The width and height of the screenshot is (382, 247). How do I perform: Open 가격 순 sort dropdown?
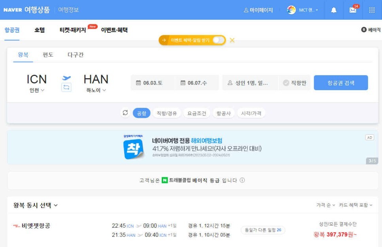326,205
